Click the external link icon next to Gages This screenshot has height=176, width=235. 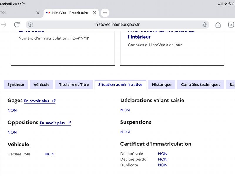point(54,101)
